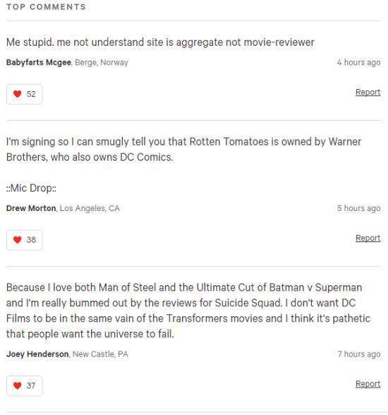Select the 7 hours ago timestamp
The image size is (388, 415).
[359, 354]
